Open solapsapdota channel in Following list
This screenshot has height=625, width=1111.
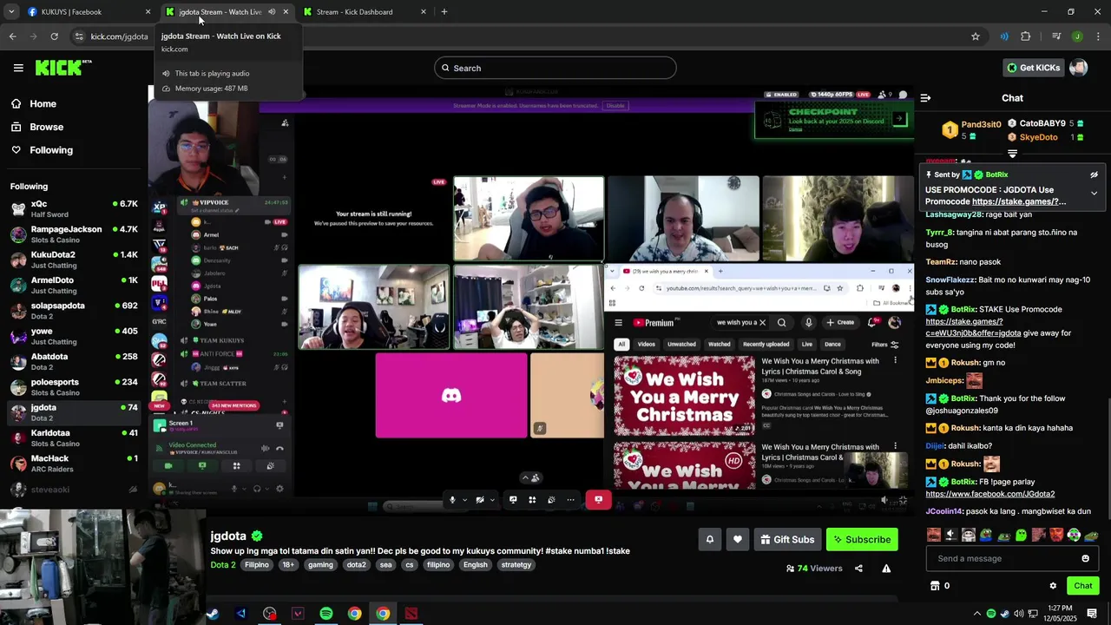click(x=74, y=311)
